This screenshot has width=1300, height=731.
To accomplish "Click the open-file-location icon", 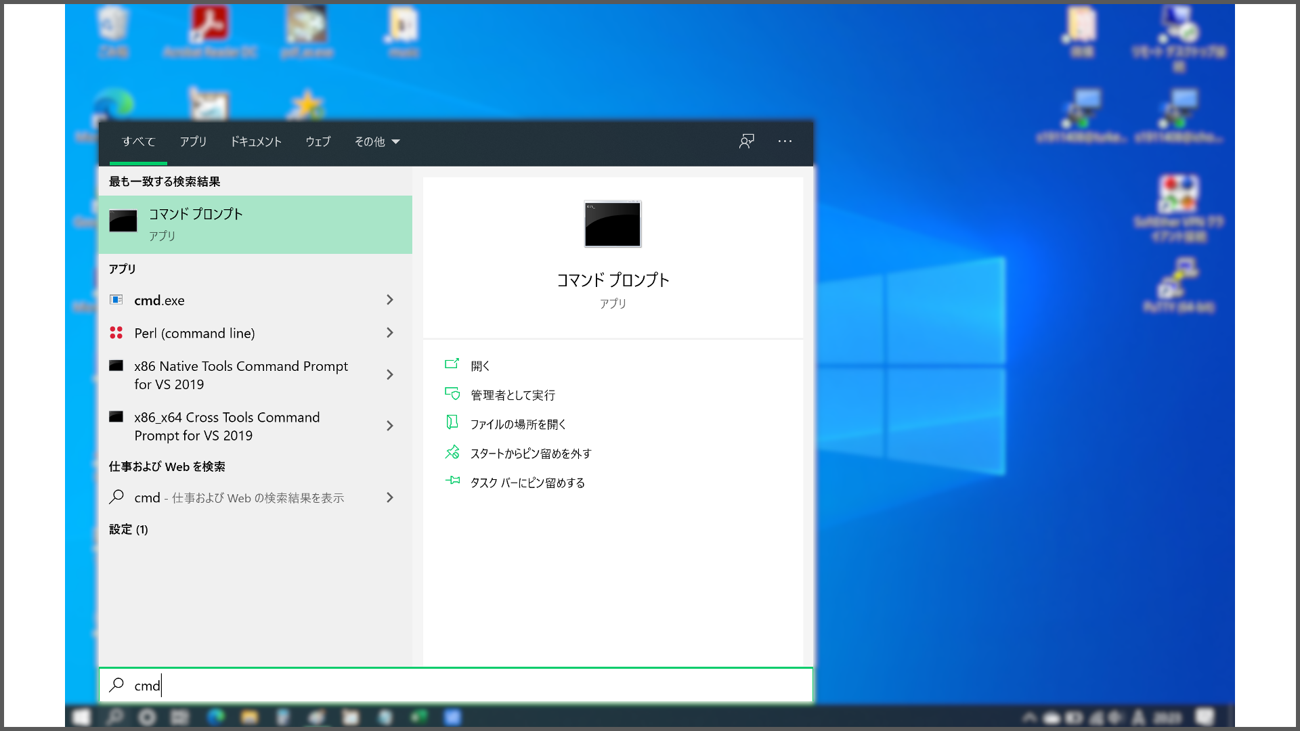I will (x=452, y=422).
